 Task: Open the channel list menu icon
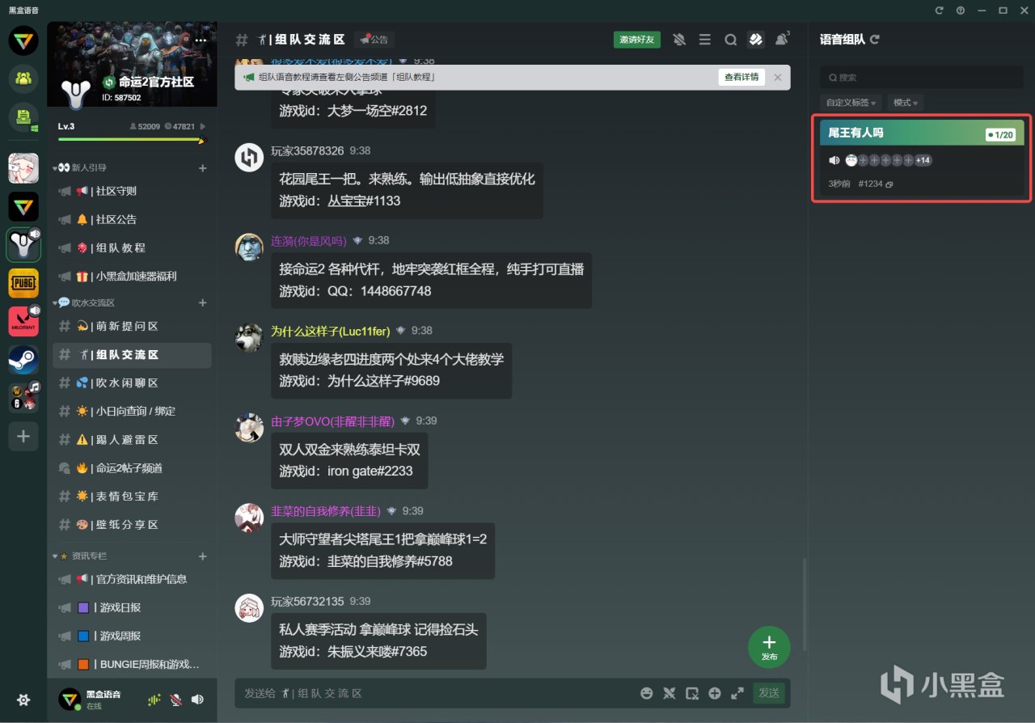point(705,40)
